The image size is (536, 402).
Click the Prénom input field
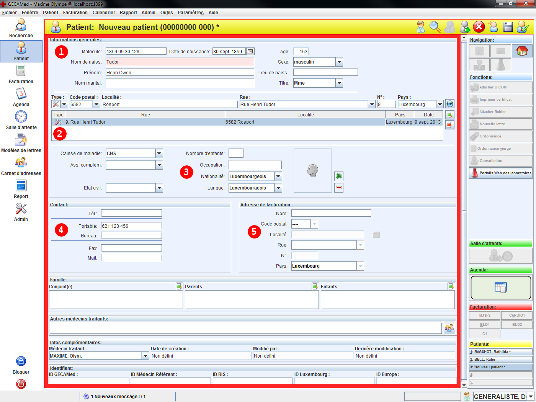pyautogui.click(x=180, y=72)
